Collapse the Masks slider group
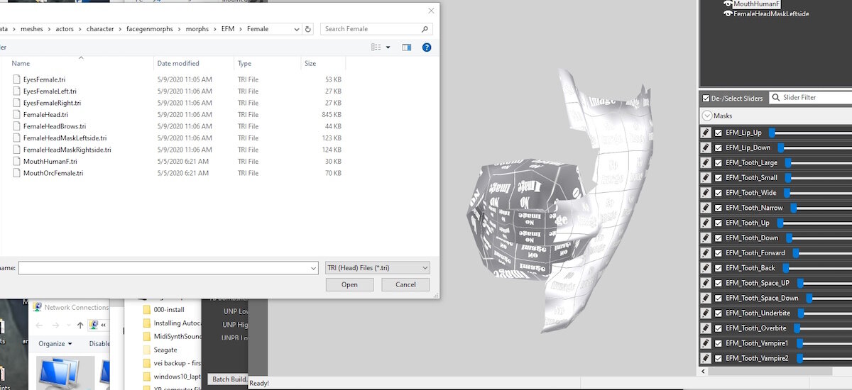 pyautogui.click(x=706, y=116)
